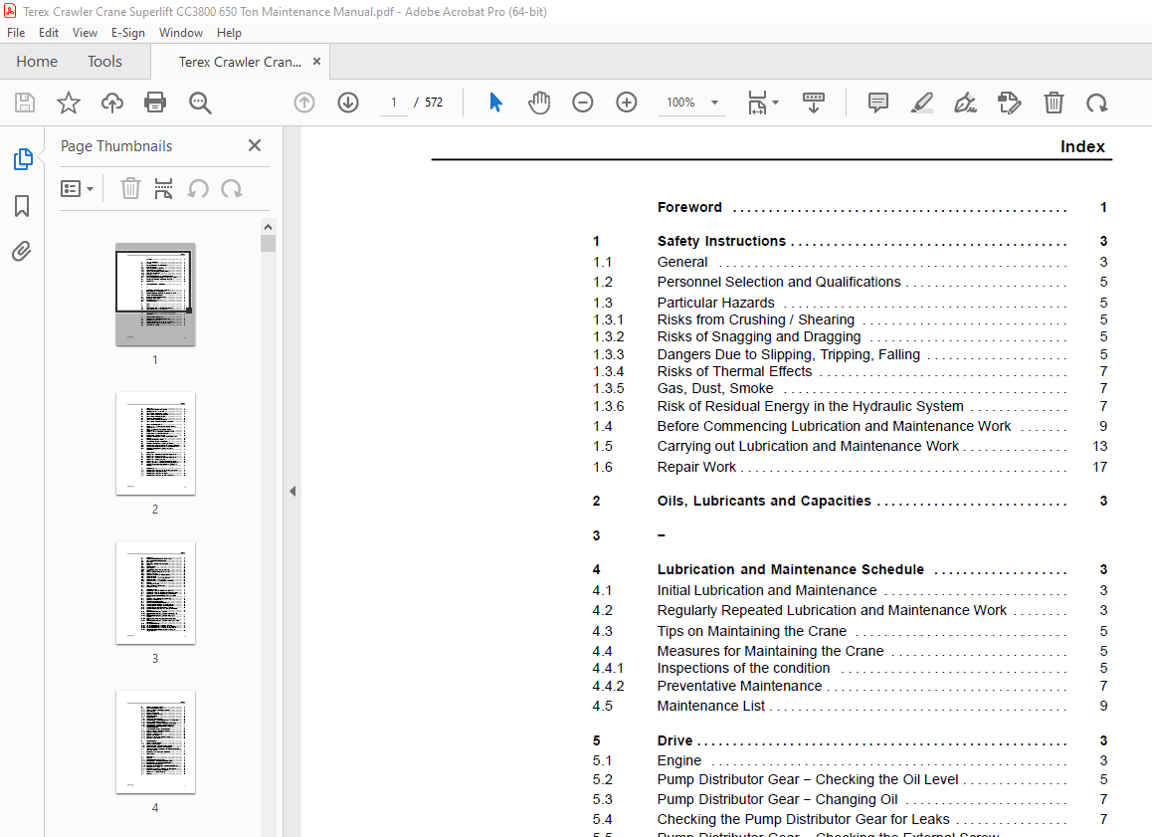Switch to the Home tab
The height and width of the screenshot is (837, 1152).
click(x=37, y=62)
